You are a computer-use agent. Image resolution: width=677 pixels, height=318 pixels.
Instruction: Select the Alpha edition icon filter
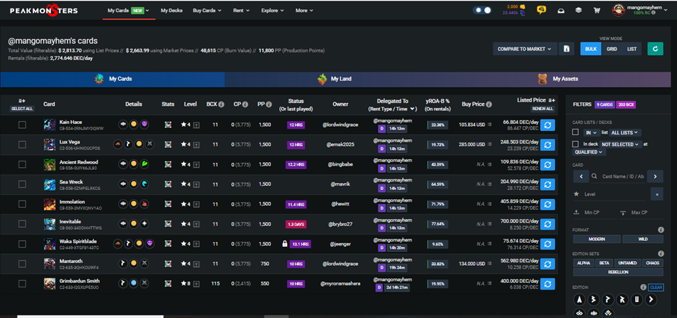(x=579, y=299)
